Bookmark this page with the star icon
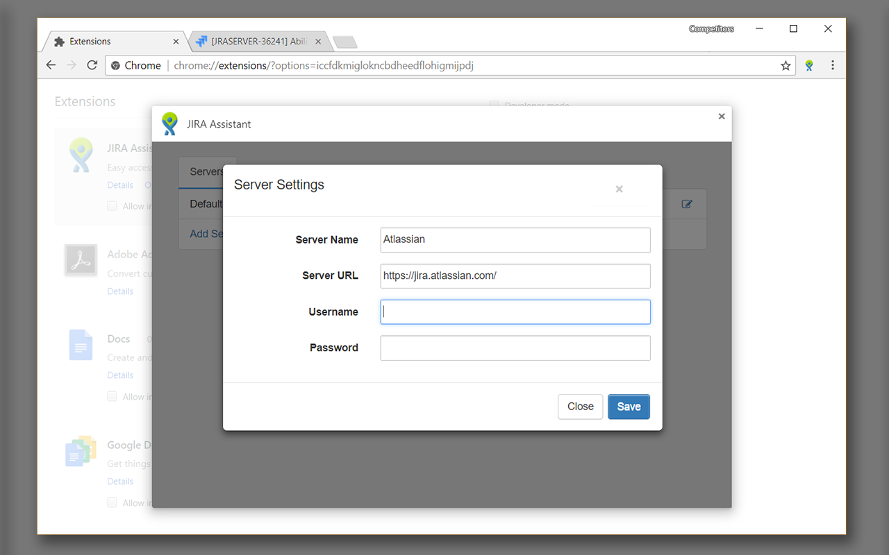 click(x=786, y=65)
